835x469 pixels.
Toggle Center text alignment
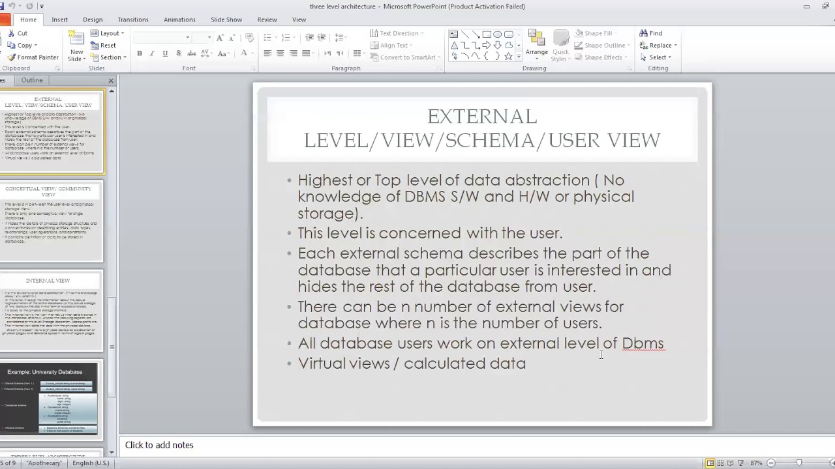click(x=281, y=53)
